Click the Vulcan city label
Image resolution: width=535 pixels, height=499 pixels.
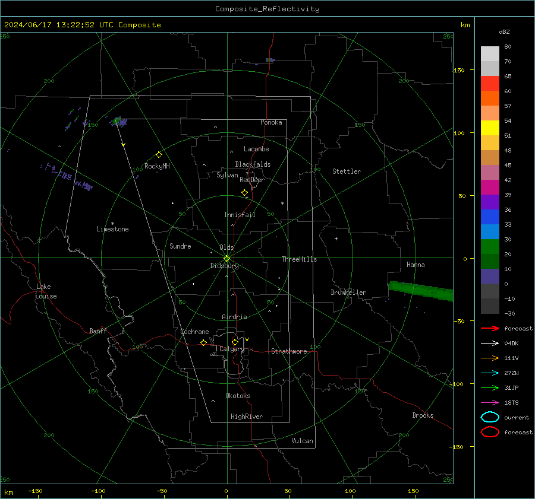click(302, 441)
